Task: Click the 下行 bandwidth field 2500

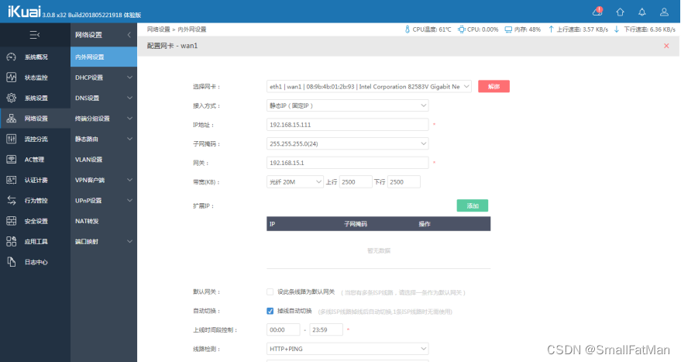Action: (404, 182)
